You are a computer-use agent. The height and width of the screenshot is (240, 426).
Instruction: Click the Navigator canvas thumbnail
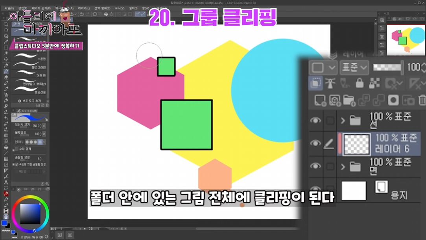click(406, 40)
